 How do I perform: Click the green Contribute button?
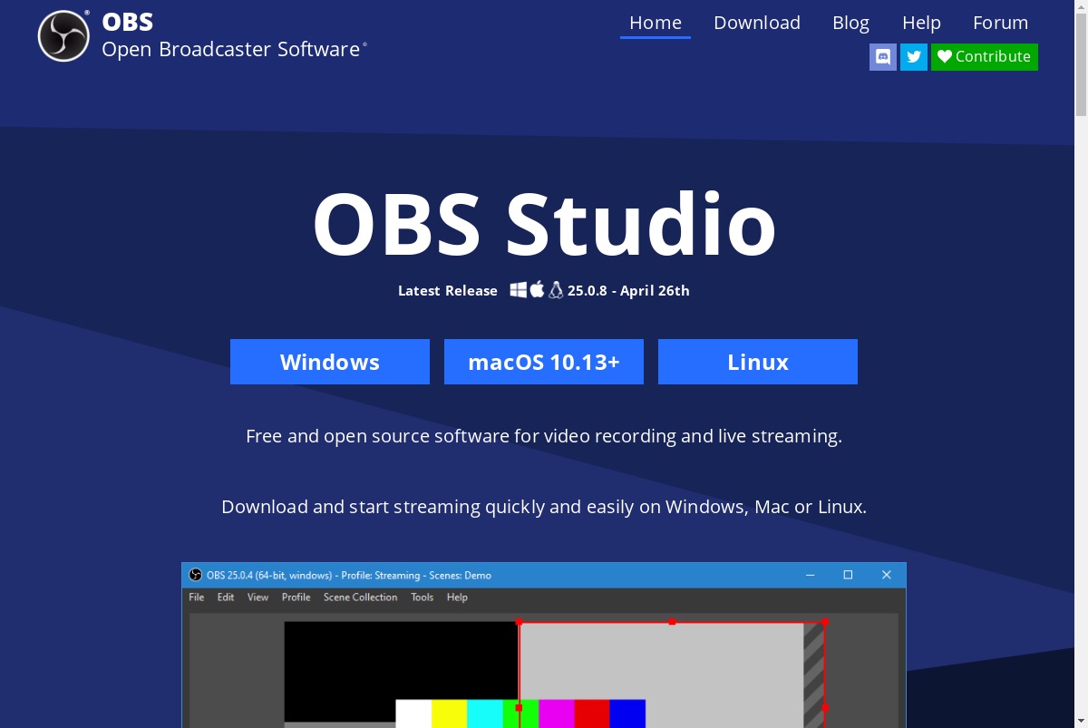[x=985, y=57]
